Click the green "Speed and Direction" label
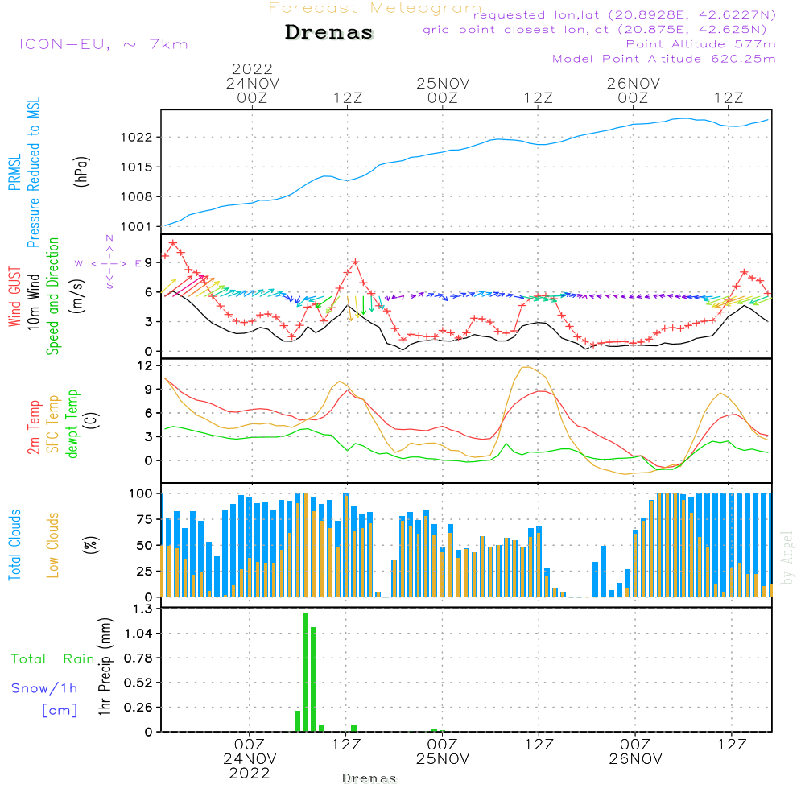This screenshot has height=805, width=805. pyautogui.click(x=52, y=296)
